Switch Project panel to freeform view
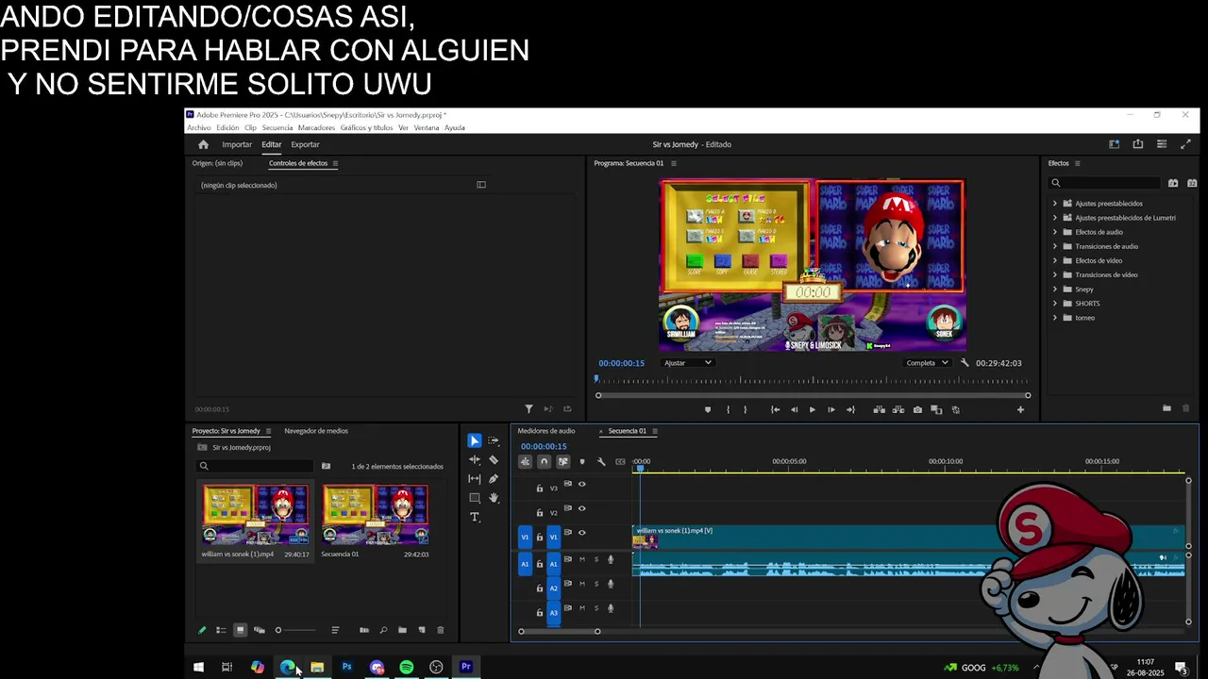 (260, 630)
